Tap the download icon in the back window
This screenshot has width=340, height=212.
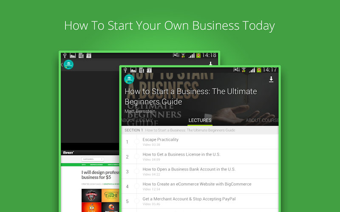(210, 64)
